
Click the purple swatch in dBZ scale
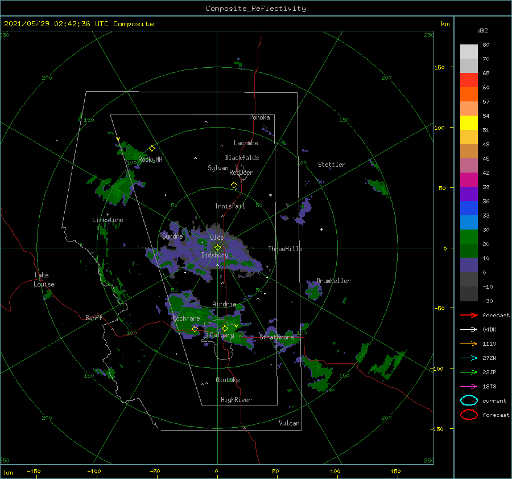(x=469, y=194)
